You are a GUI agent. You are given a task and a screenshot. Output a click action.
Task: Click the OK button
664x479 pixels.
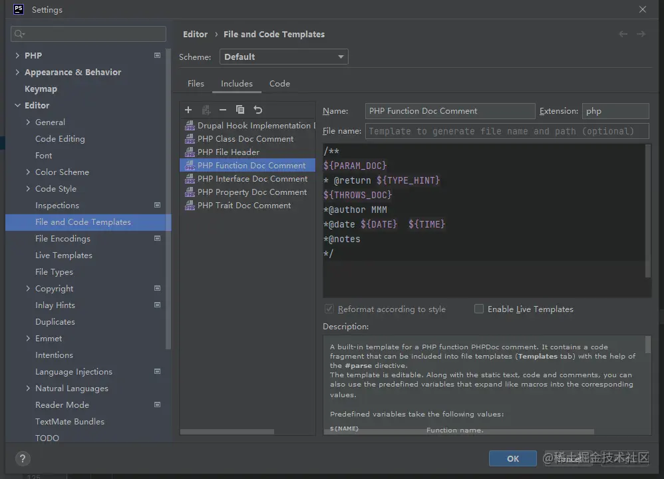pos(513,458)
